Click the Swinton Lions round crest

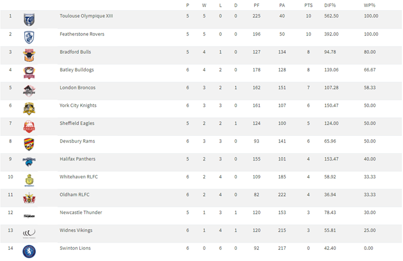click(x=29, y=251)
